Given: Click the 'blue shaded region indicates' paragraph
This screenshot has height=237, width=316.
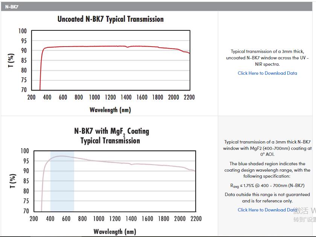Looking at the screenshot, I should pos(267,170).
